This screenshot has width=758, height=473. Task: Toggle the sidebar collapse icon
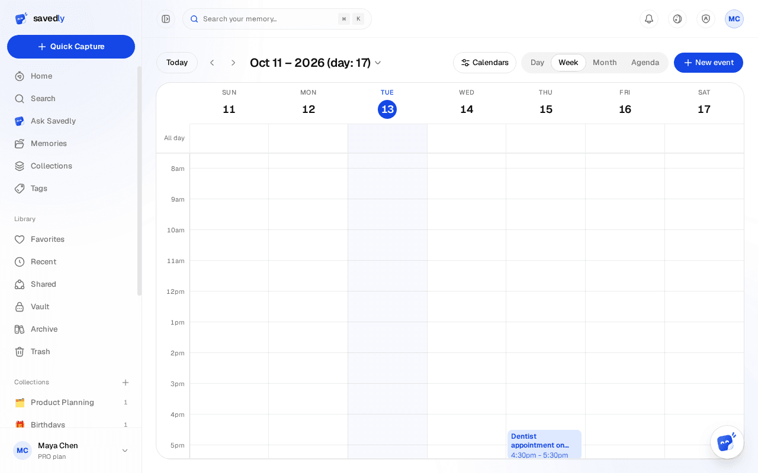[166, 19]
